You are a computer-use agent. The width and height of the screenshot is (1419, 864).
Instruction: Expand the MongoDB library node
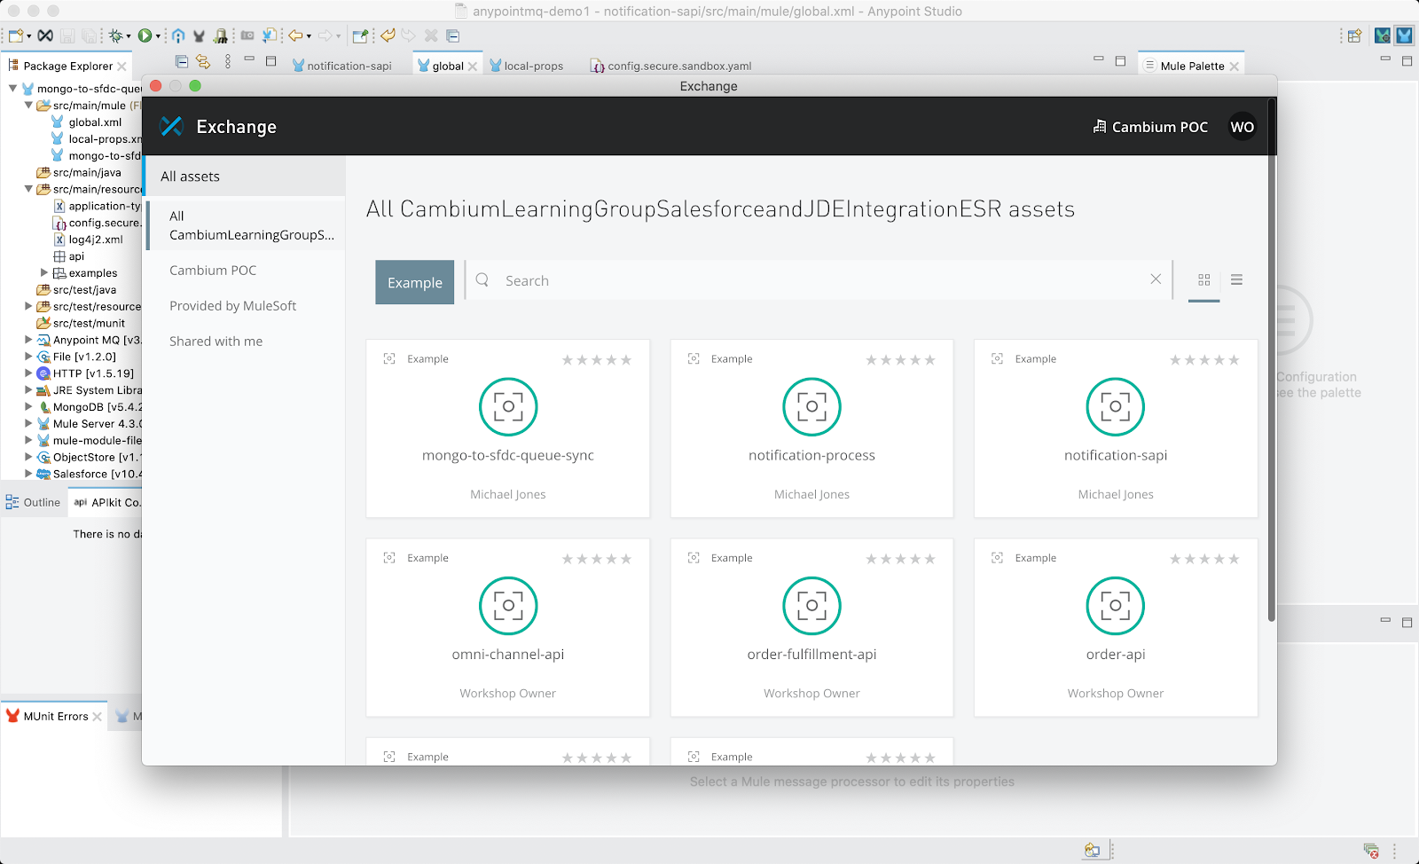coord(28,407)
